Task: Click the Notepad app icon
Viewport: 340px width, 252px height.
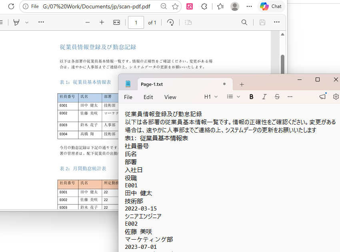Action: 128,84
